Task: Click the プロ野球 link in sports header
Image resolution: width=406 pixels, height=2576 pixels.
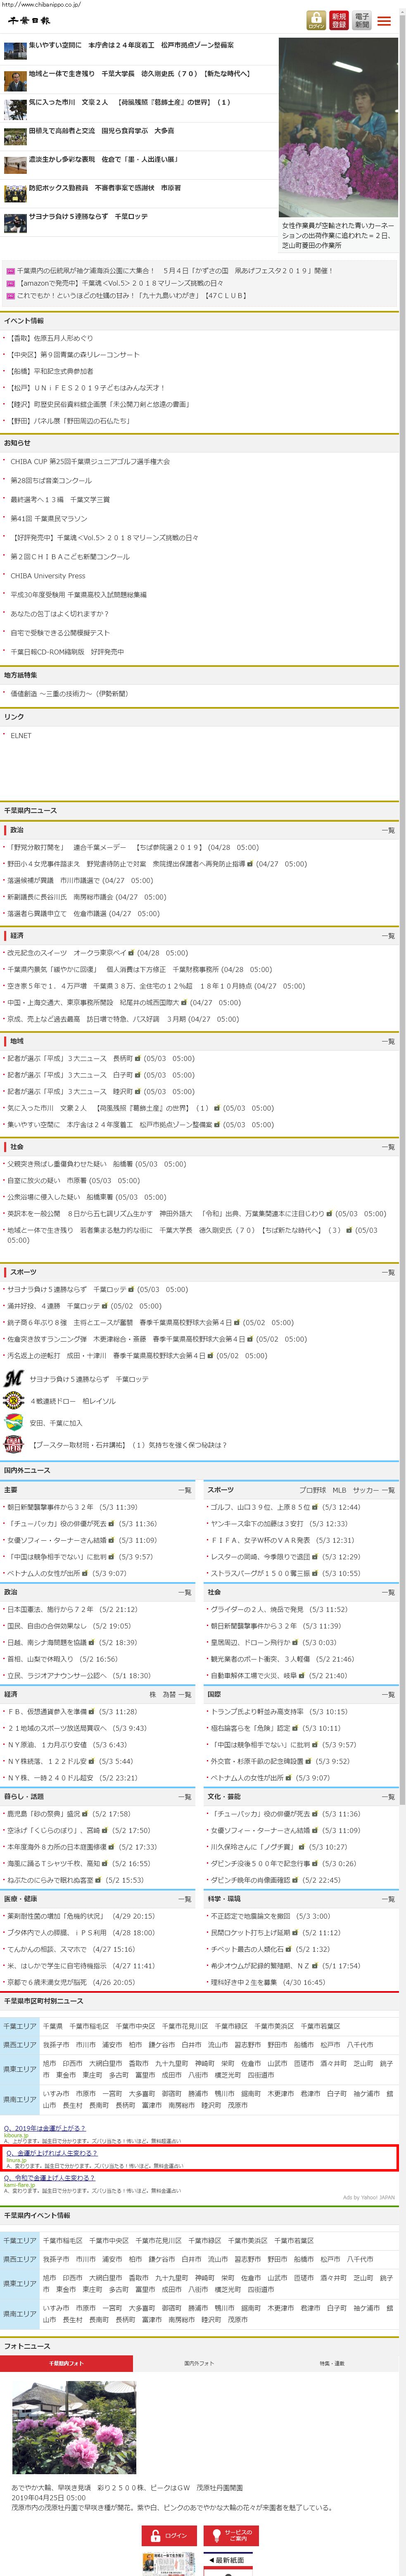Action: [312, 1489]
